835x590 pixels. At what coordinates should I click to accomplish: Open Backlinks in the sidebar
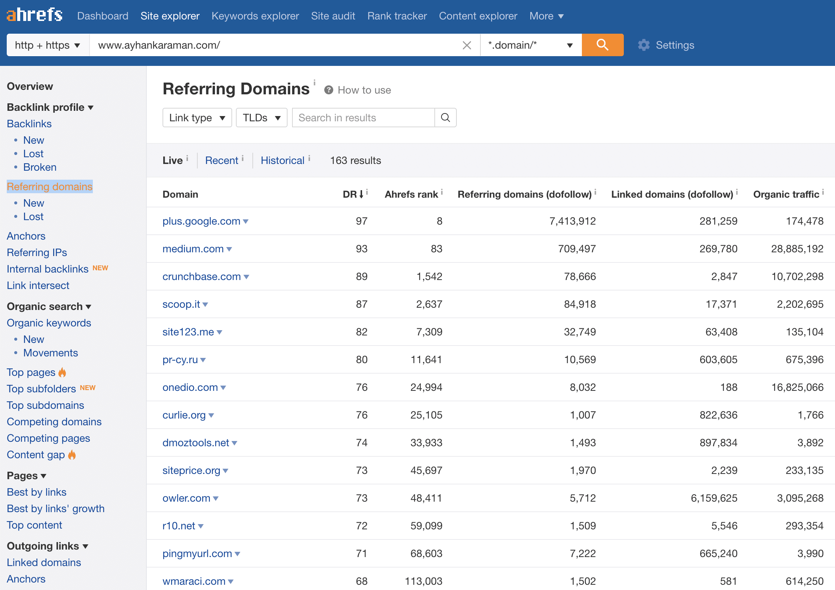pos(29,124)
